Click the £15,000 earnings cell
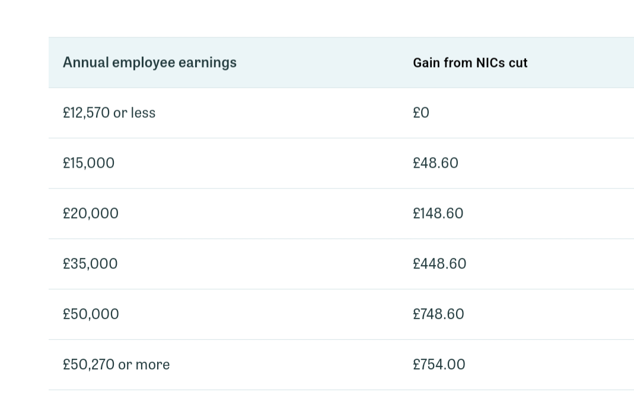Viewport: 634px width, 415px height. 89,163
